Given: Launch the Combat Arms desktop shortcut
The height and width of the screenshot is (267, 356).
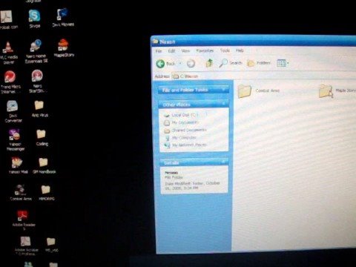Looking at the screenshot, I should tap(20, 192).
